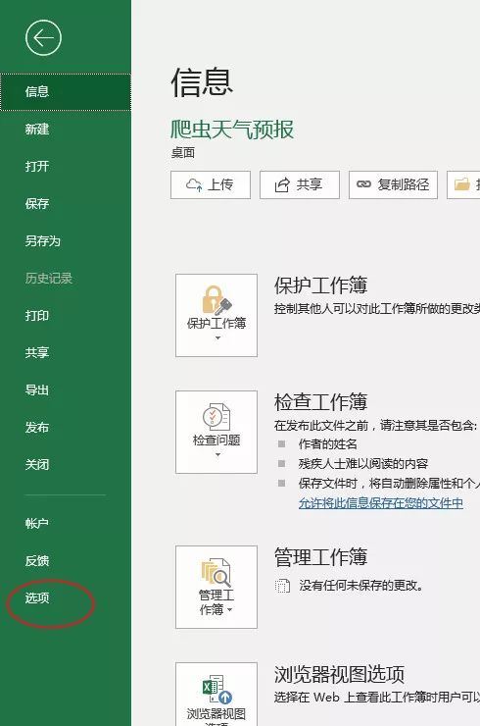Click 关闭 in the sidebar

pos(66,464)
